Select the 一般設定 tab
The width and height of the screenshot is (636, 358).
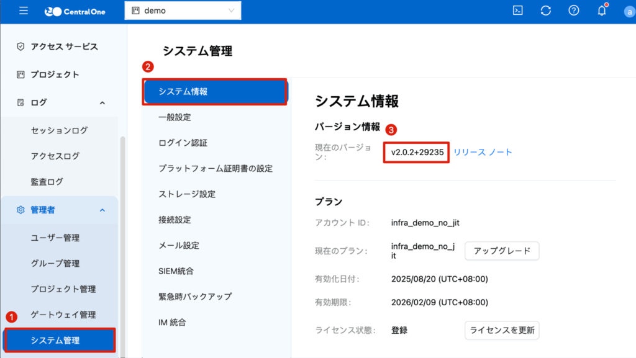(175, 117)
